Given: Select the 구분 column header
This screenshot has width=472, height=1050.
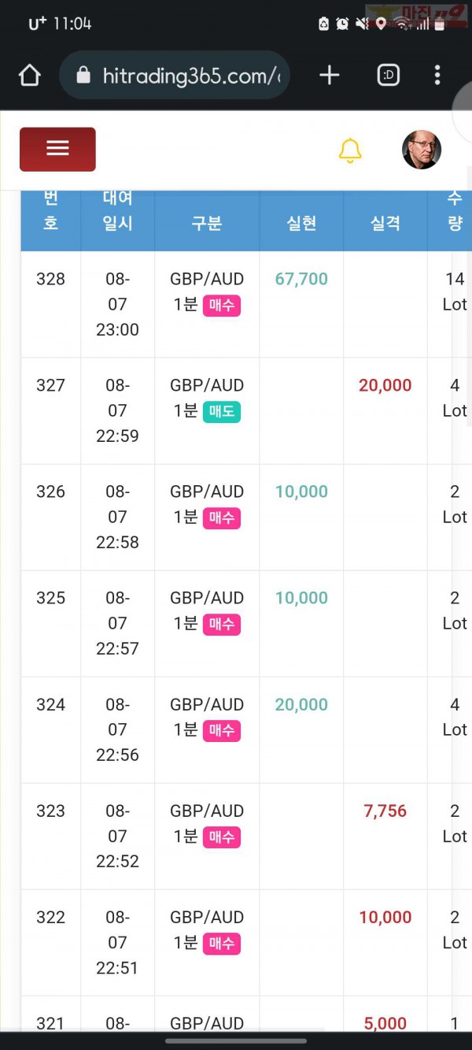Looking at the screenshot, I should point(207,223).
